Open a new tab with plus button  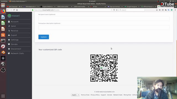click(x=175, y=7)
